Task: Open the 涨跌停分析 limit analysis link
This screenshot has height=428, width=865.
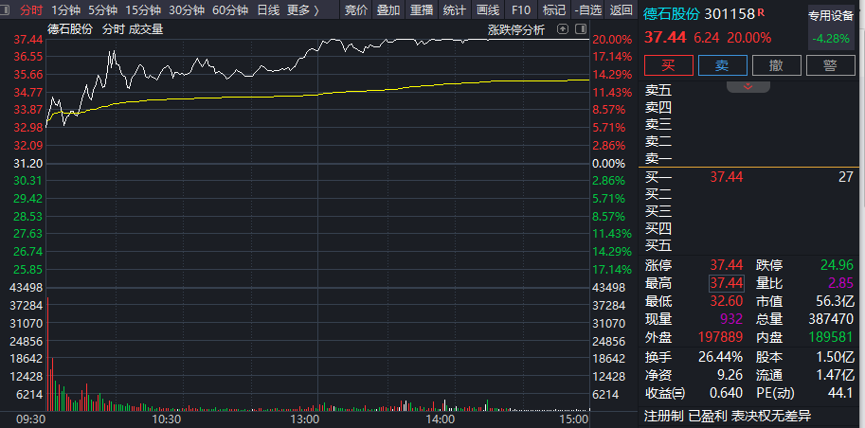Action: [516, 29]
